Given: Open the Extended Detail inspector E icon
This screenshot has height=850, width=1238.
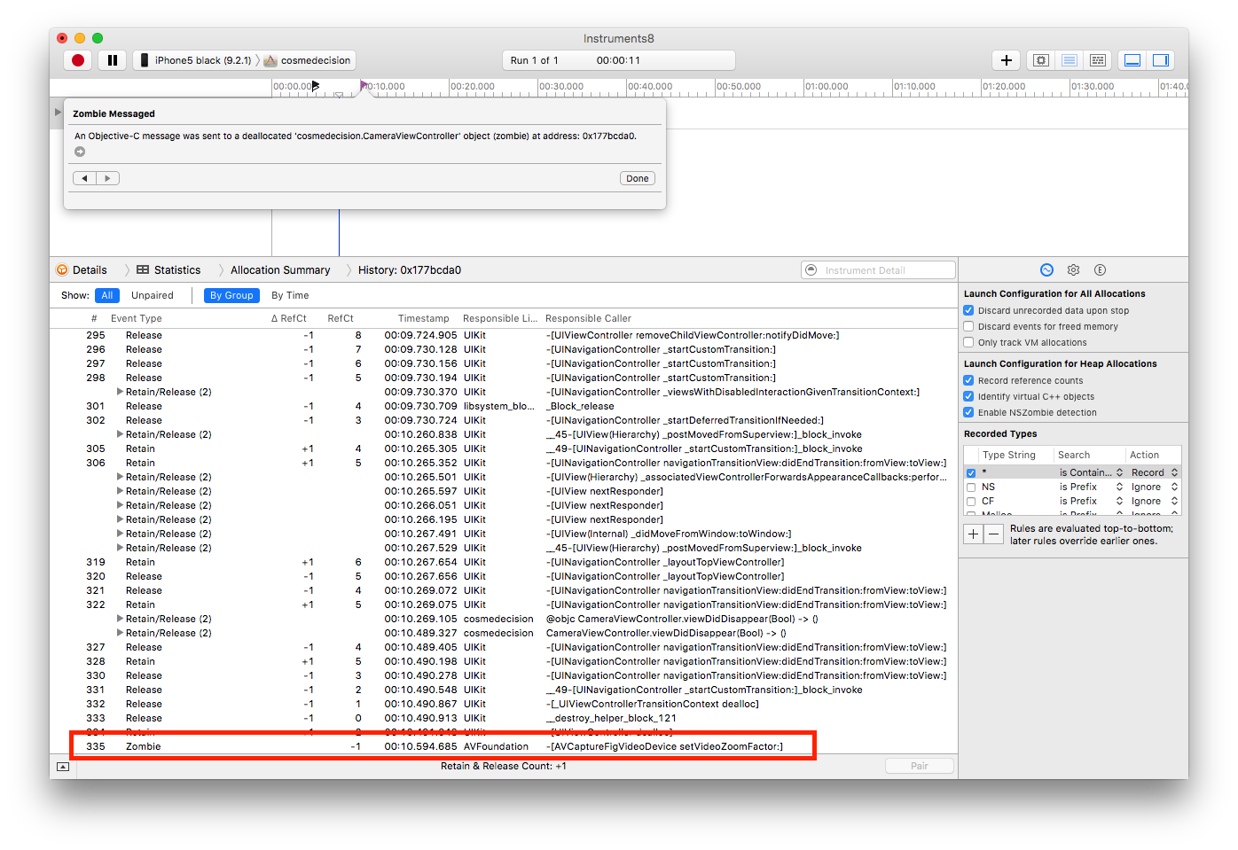Looking at the screenshot, I should (1100, 270).
